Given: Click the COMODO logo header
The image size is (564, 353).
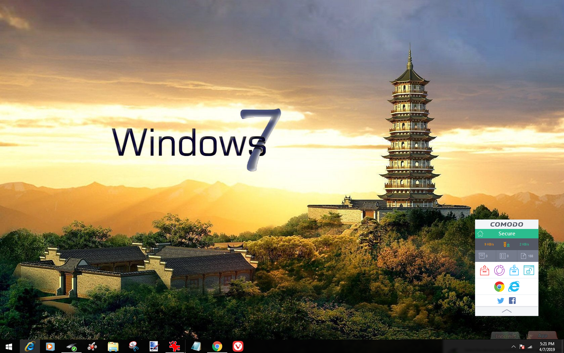Looking at the screenshot, I should point(507,224).
